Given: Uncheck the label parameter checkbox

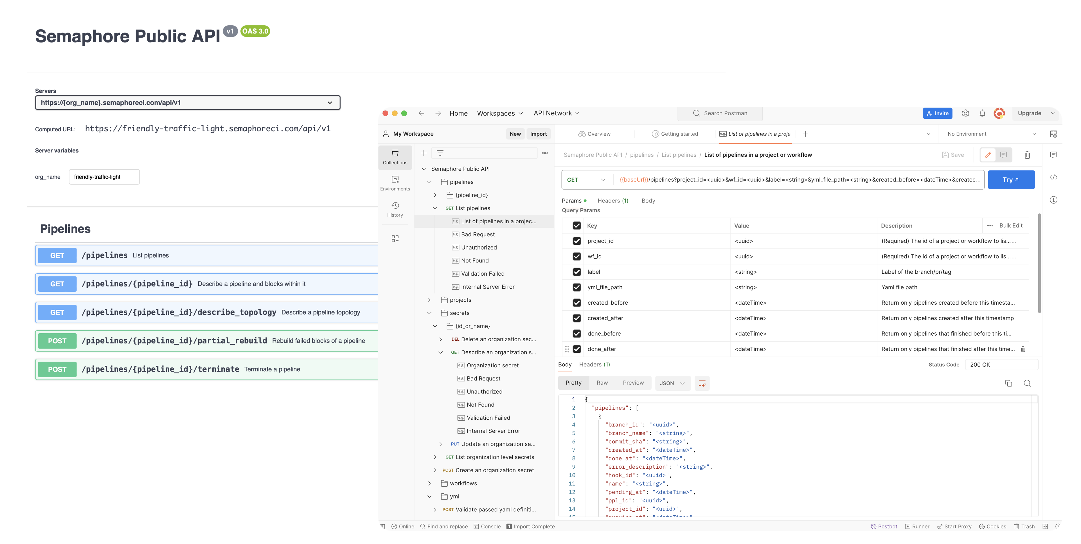Looking at the screenshot, I should point(576,272).
